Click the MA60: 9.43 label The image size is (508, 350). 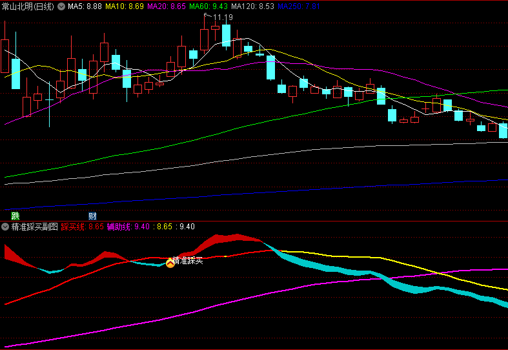(208, 6)
